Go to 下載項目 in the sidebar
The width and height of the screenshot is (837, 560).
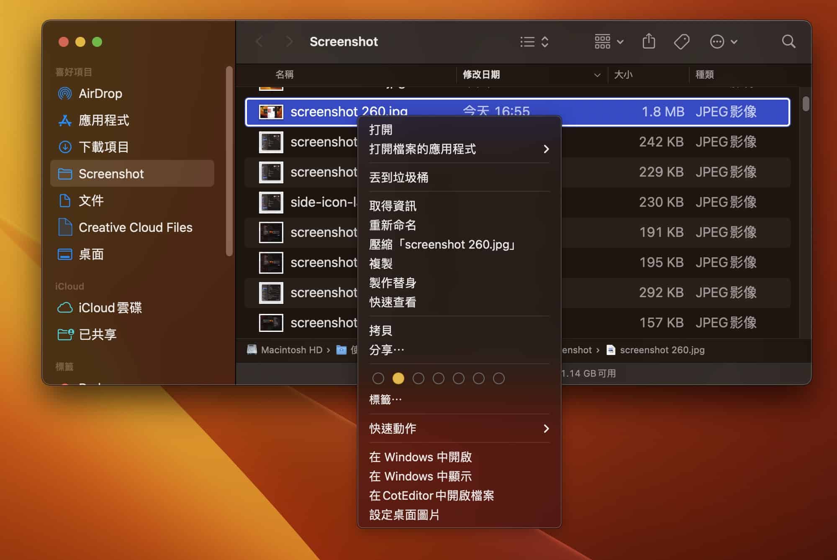tap(103, 147)
